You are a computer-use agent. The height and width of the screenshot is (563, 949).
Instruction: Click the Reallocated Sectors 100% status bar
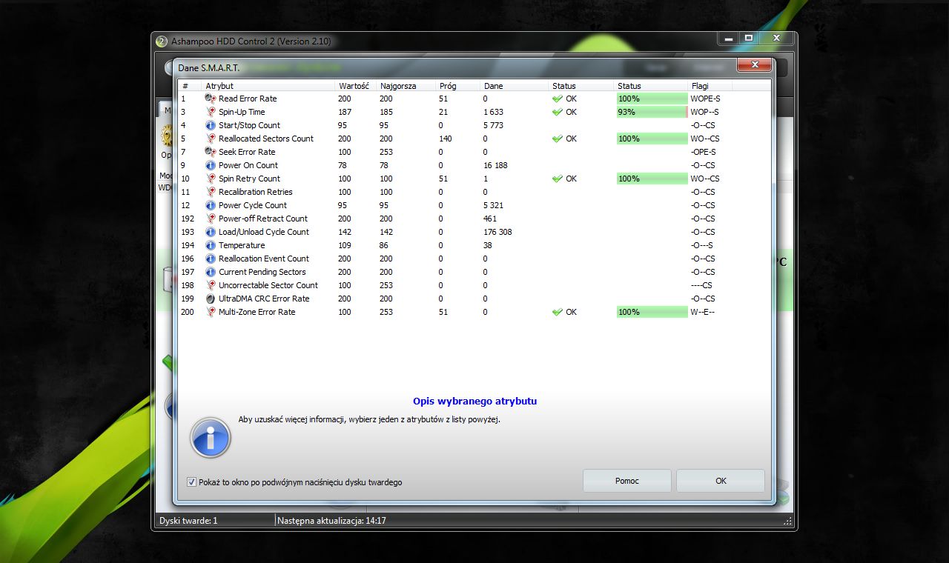pos(652,139)
